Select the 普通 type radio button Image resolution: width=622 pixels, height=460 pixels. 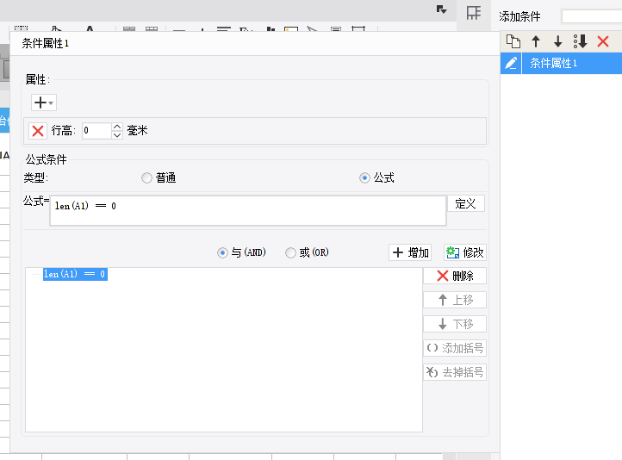146,178
